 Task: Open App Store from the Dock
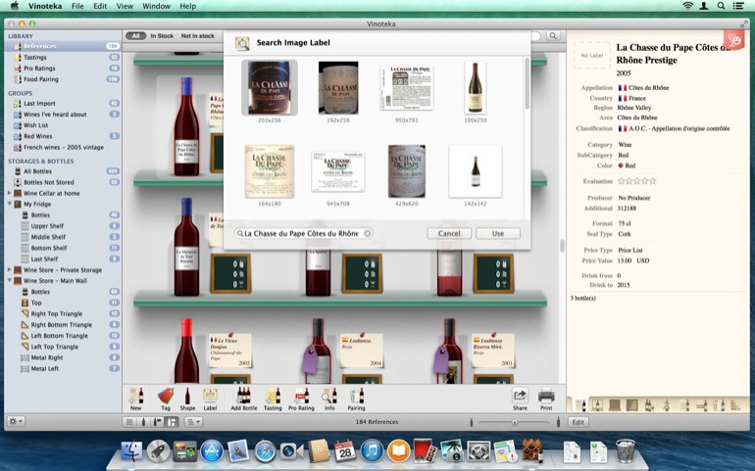[x=212, y=451]
